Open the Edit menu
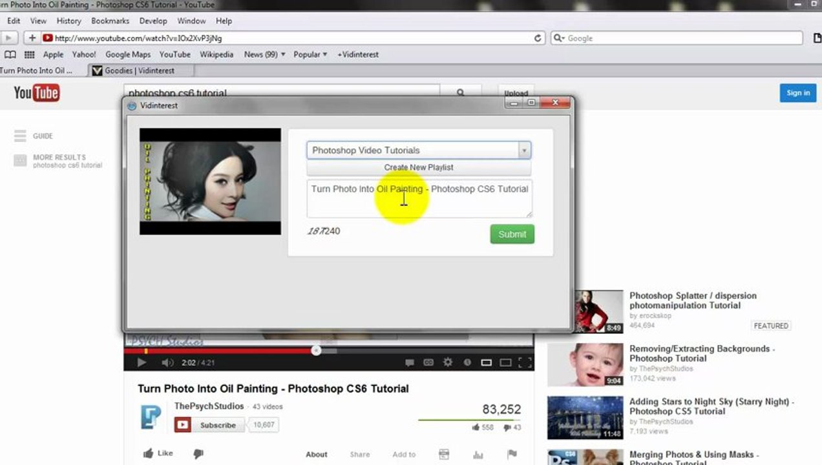Viewport: 822px width, 465px height. tap(14, 21)
